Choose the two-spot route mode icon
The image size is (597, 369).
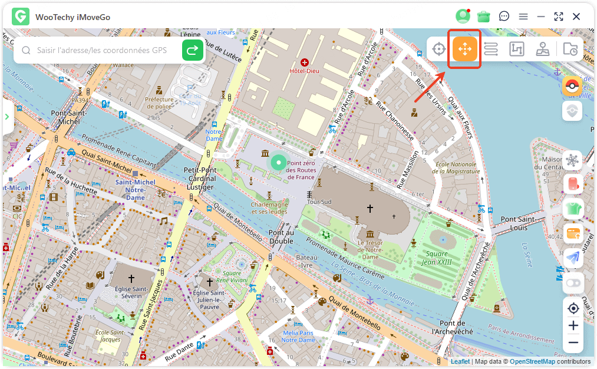click(491, 50)
